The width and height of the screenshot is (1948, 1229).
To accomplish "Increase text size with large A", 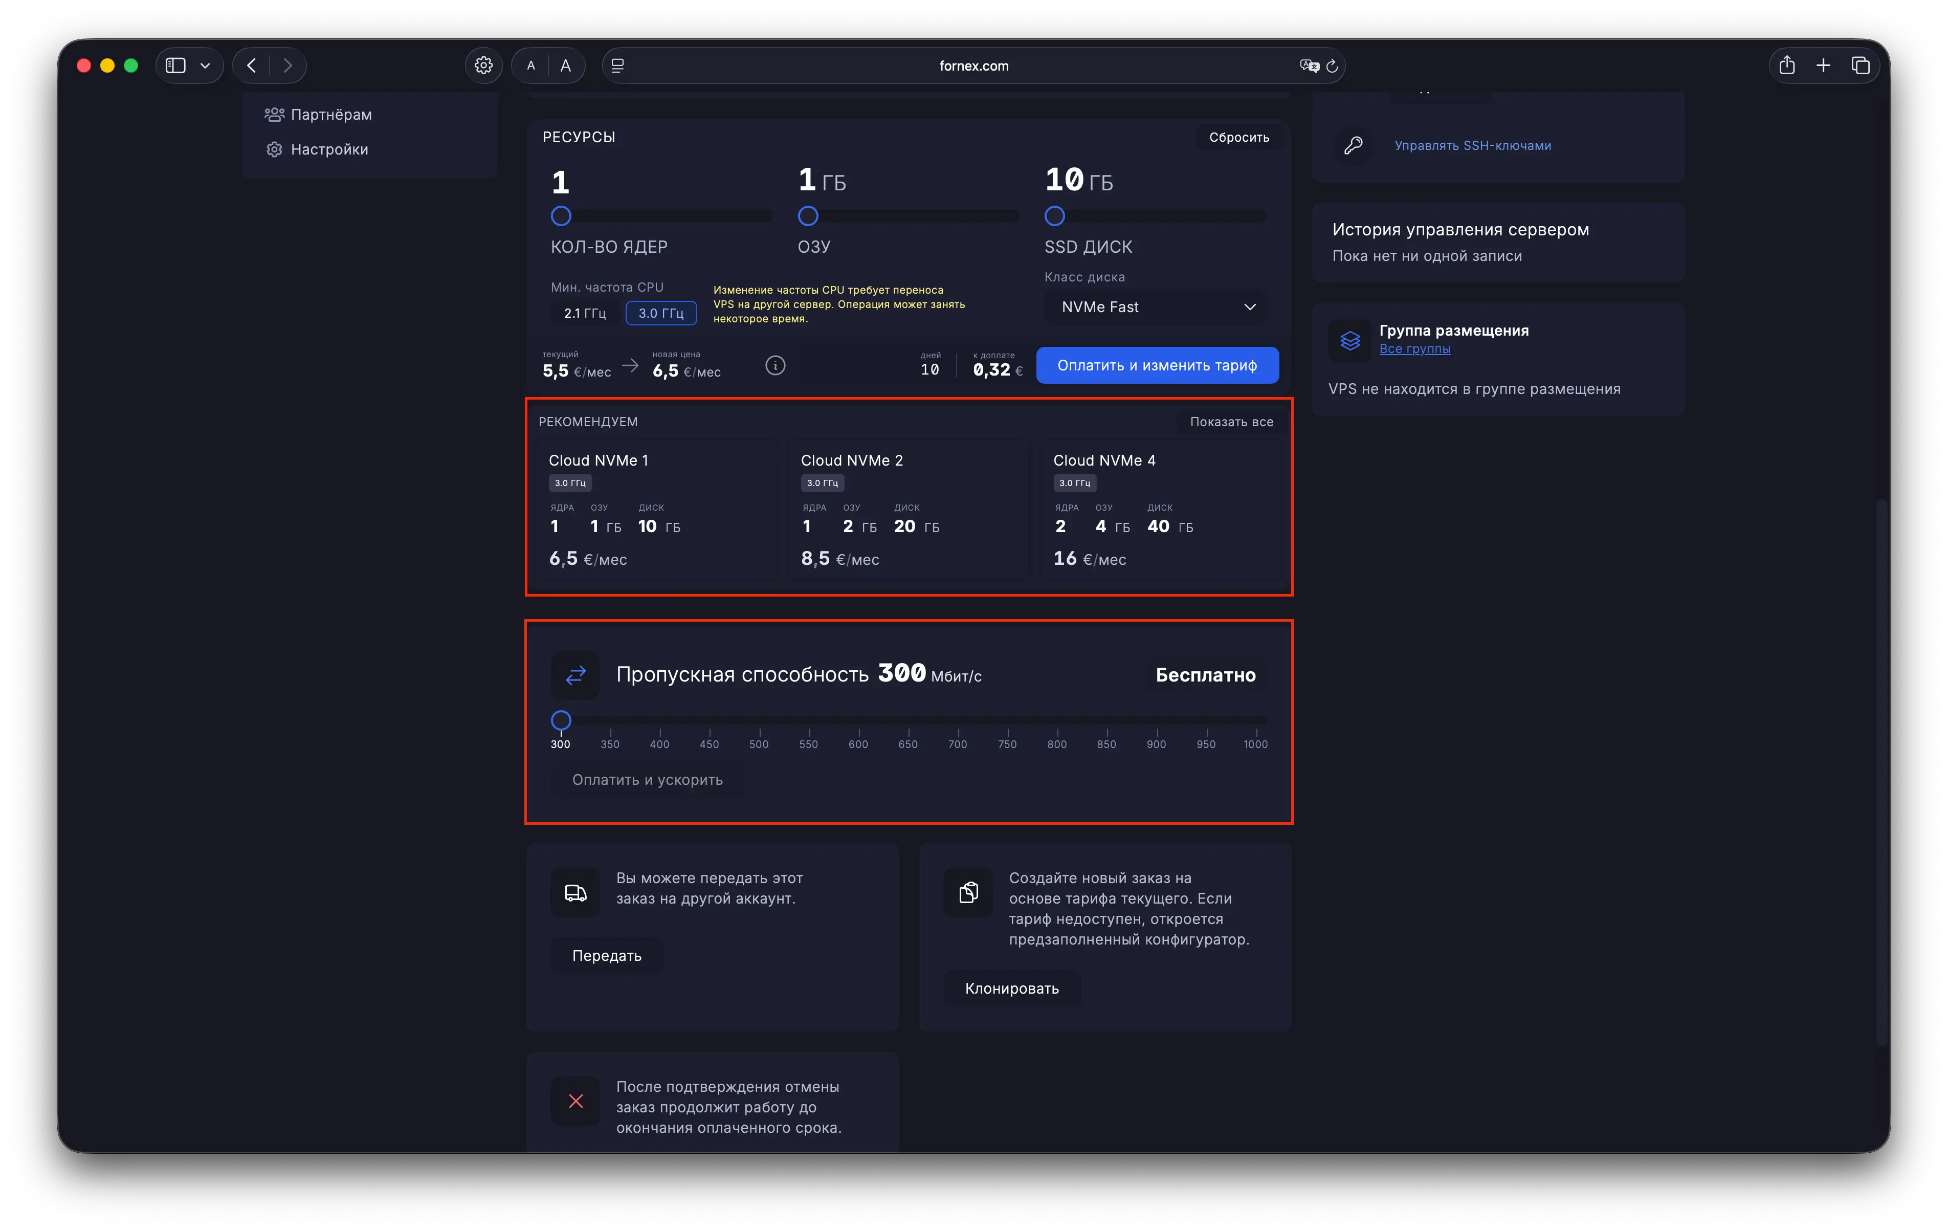I will [x=565, y=65].
